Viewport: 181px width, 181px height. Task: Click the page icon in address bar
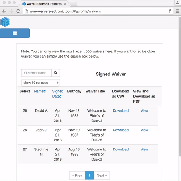pyautogui.click(x=26, y=11)
